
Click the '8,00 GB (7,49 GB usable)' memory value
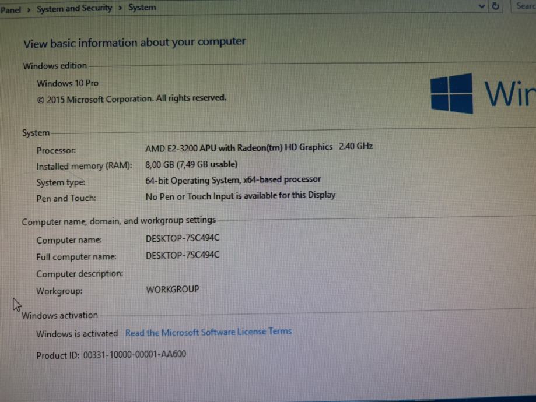coord(191,165)
